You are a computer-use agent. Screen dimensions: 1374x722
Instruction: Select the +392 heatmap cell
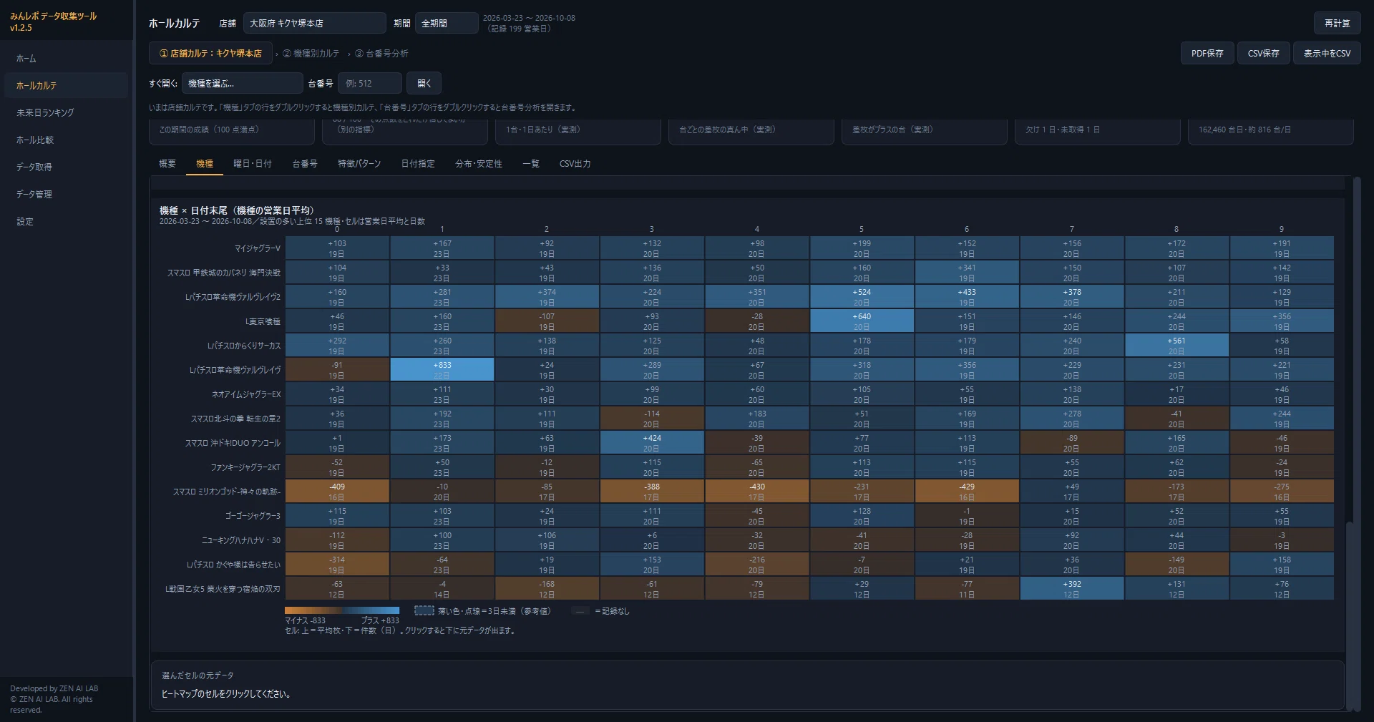(x=1071, y=589)
